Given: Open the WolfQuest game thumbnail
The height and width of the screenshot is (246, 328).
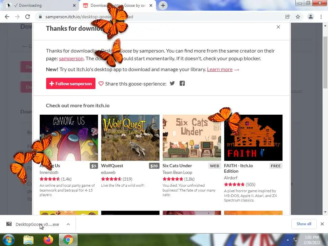Looking at the screenshot, I should [130, 138].
